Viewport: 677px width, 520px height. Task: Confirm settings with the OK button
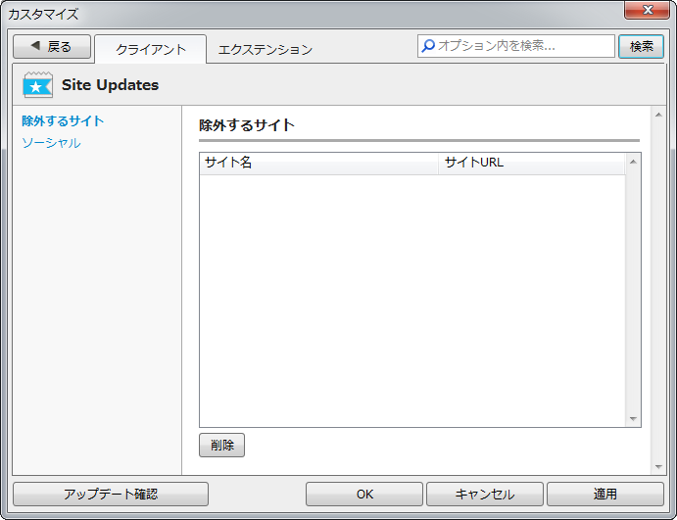[364, 495]
